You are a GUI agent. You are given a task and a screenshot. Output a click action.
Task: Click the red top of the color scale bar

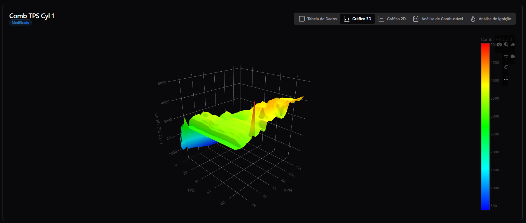click(x=485, y=46)
